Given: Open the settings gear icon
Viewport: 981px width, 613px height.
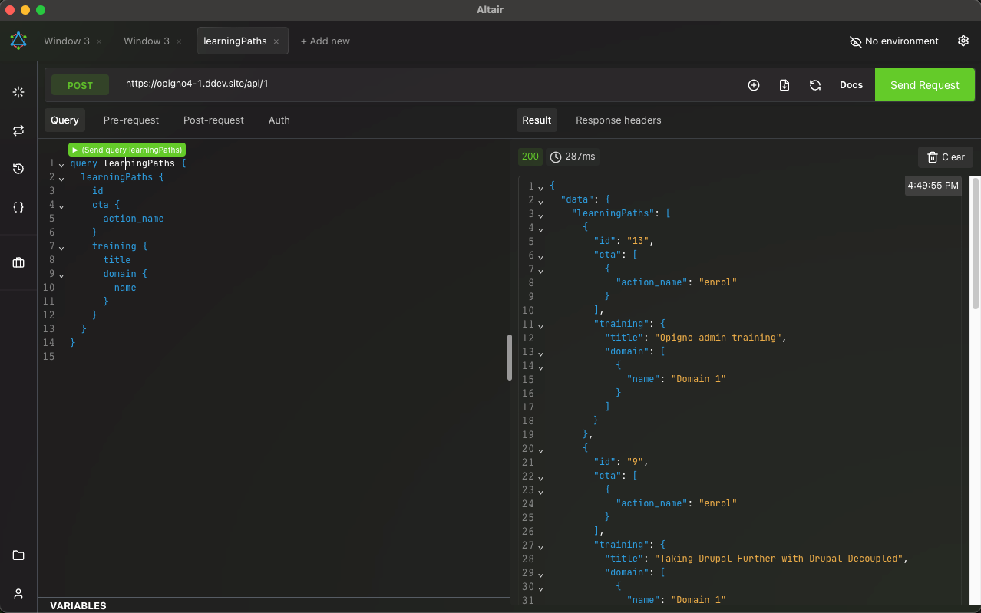Looking at the screenshot, I should [x=963, y=41].
